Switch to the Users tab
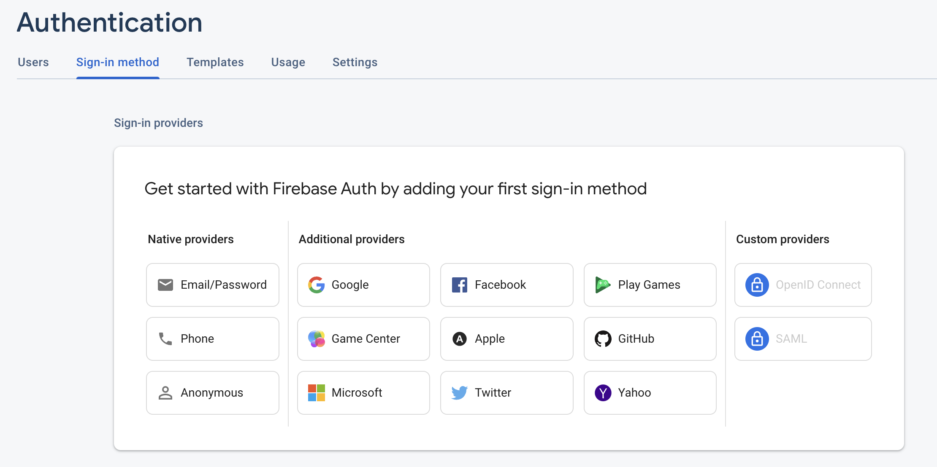The image size is (937, 467). 32,62
